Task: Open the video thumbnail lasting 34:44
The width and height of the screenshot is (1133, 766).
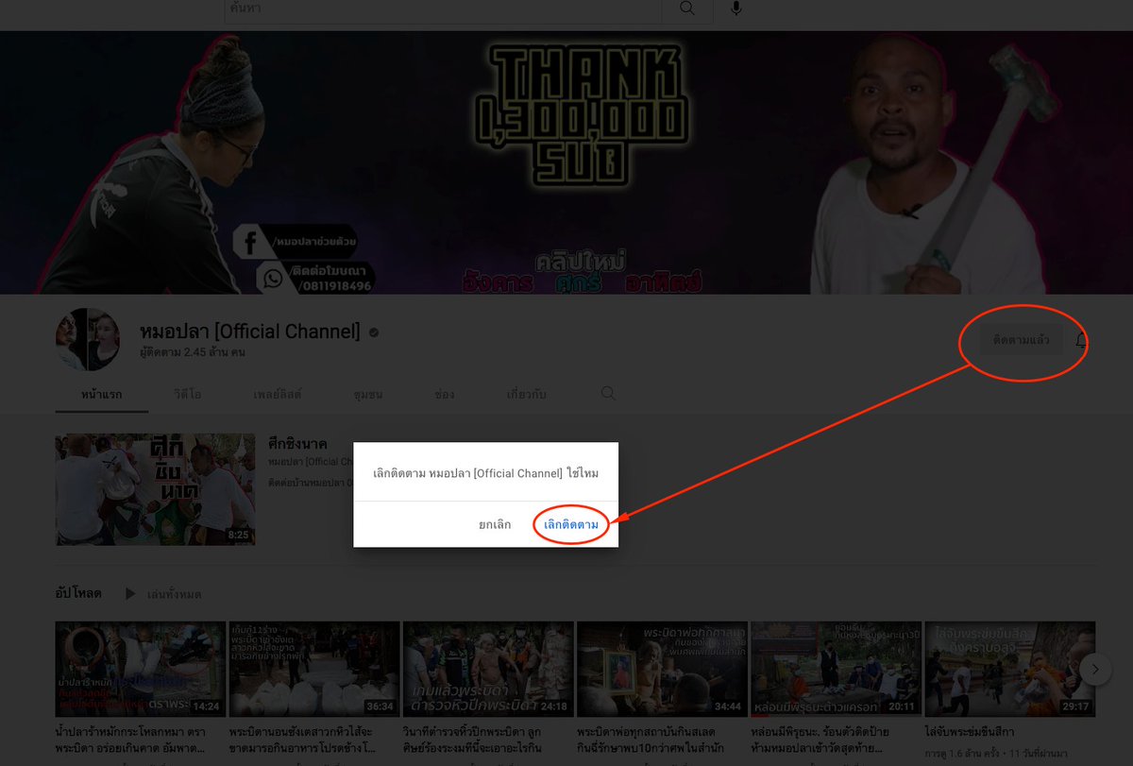Action: coord(662,669)
